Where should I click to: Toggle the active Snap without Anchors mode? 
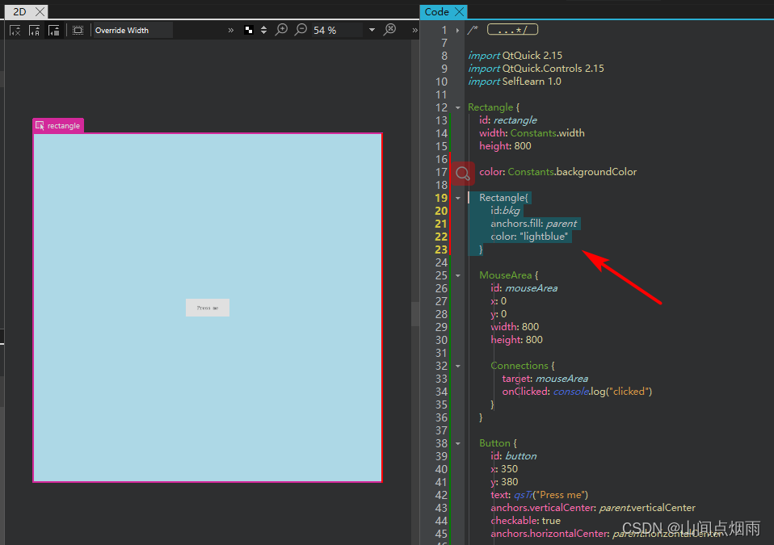[x=53, y=30]
